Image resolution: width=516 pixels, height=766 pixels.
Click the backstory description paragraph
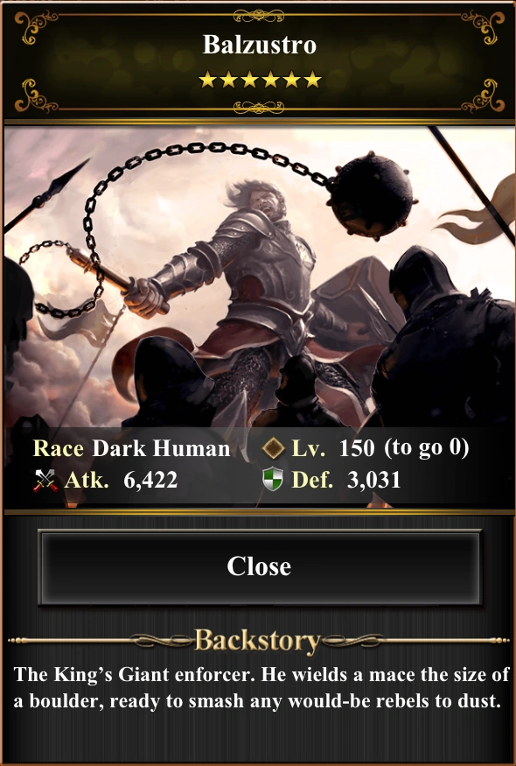[x=261, y=688]
